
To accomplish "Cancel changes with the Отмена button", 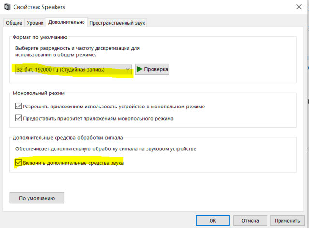I will click(251, 220).
